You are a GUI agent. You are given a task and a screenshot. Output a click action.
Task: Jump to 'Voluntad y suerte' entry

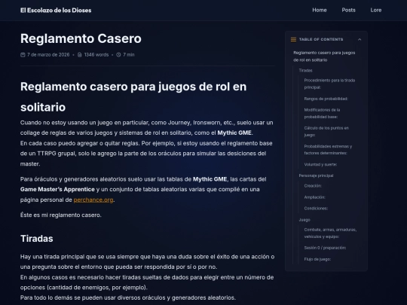click(x=320, y=164)
